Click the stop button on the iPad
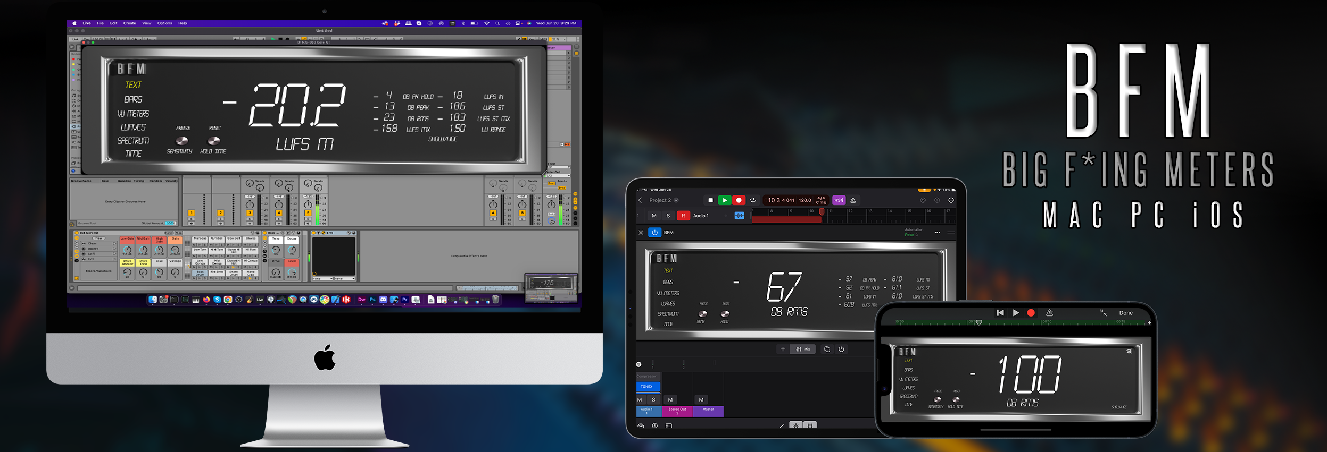The height and width of the screenshot is (452, 1327). [710, 200]
